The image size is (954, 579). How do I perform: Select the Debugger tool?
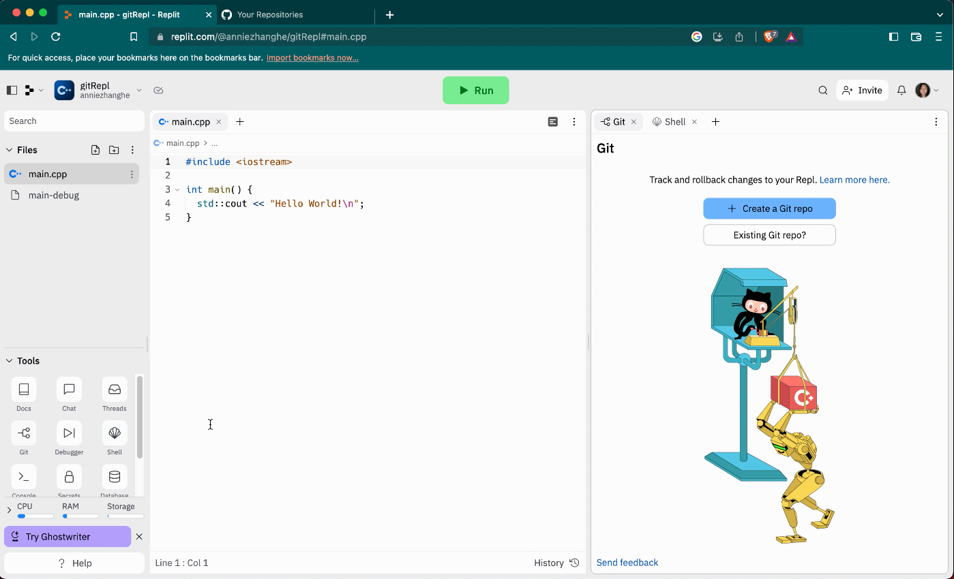point(69,438)
